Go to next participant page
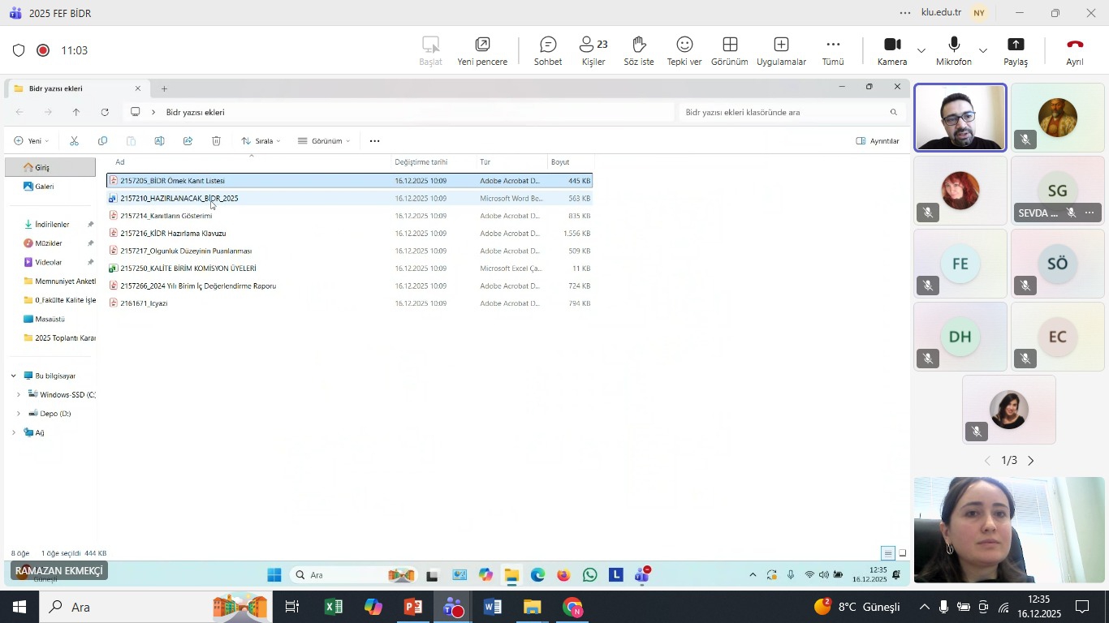Viewport: 1109px width, 623px height. tap(1032, 461)
